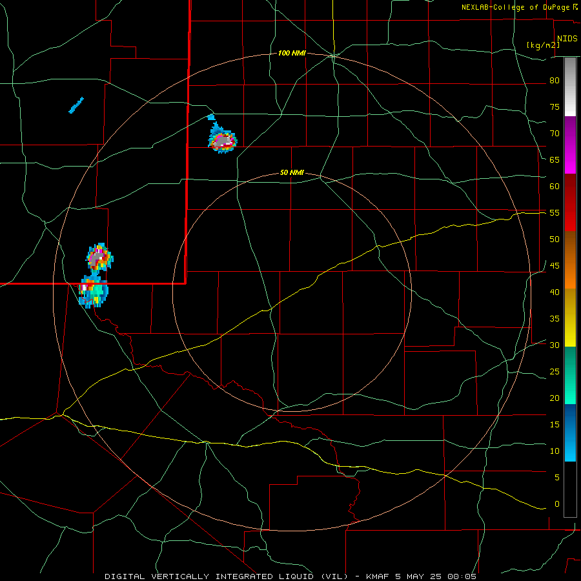This screenshot has height=581, width=581.
Task: Click the 35 value on the VIL scale
Action: (555, 319)
